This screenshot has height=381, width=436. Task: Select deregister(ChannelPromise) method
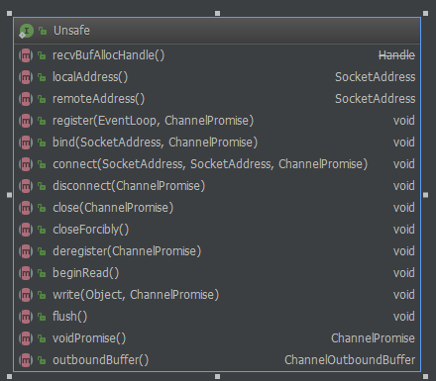point(127,251)
